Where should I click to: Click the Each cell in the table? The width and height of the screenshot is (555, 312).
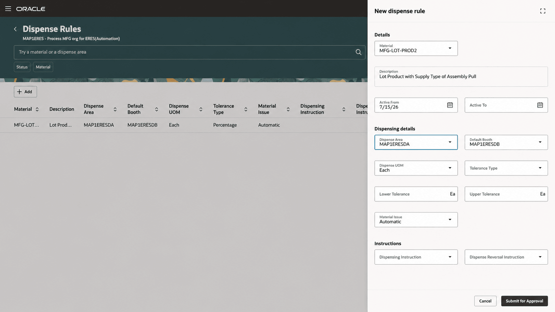174,125
